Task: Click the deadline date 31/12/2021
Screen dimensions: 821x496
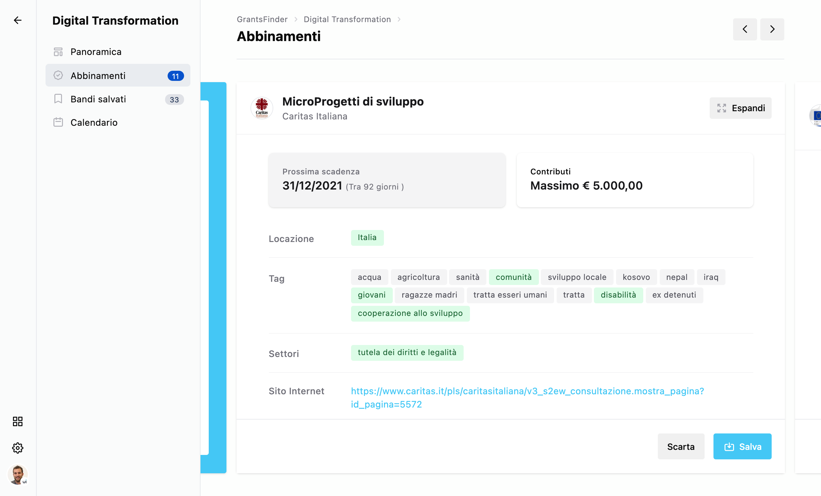Action: coord(312,185)
